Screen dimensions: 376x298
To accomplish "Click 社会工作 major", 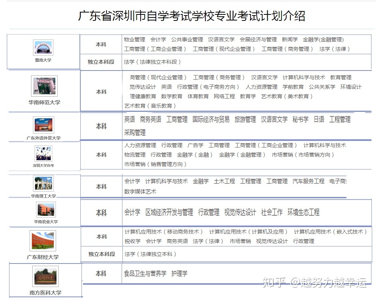I will click(x=272, y=212).
